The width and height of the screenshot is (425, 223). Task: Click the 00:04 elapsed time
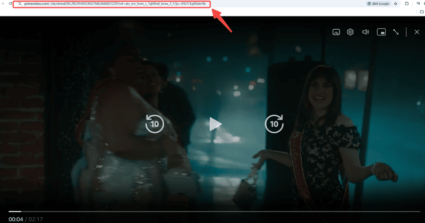(x=16, y=219)
